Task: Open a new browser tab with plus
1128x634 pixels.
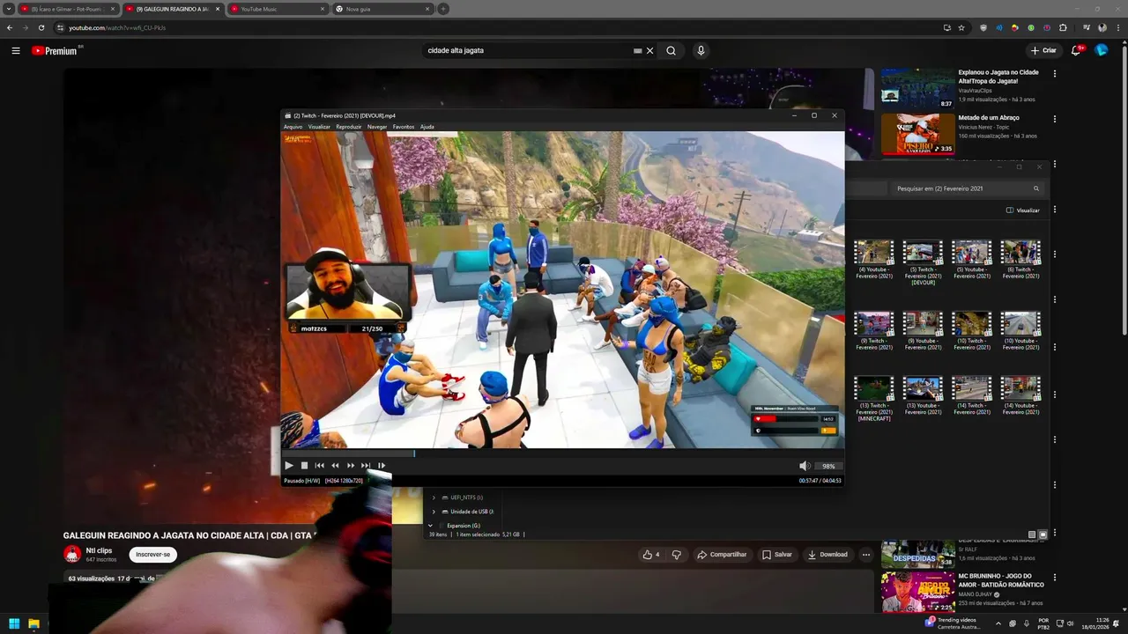Action: (443, 9)
